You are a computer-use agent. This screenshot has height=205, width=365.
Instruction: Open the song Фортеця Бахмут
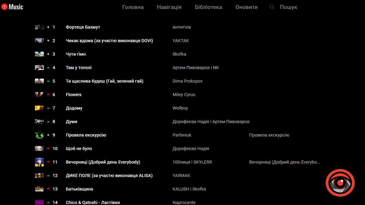(83, 27)
